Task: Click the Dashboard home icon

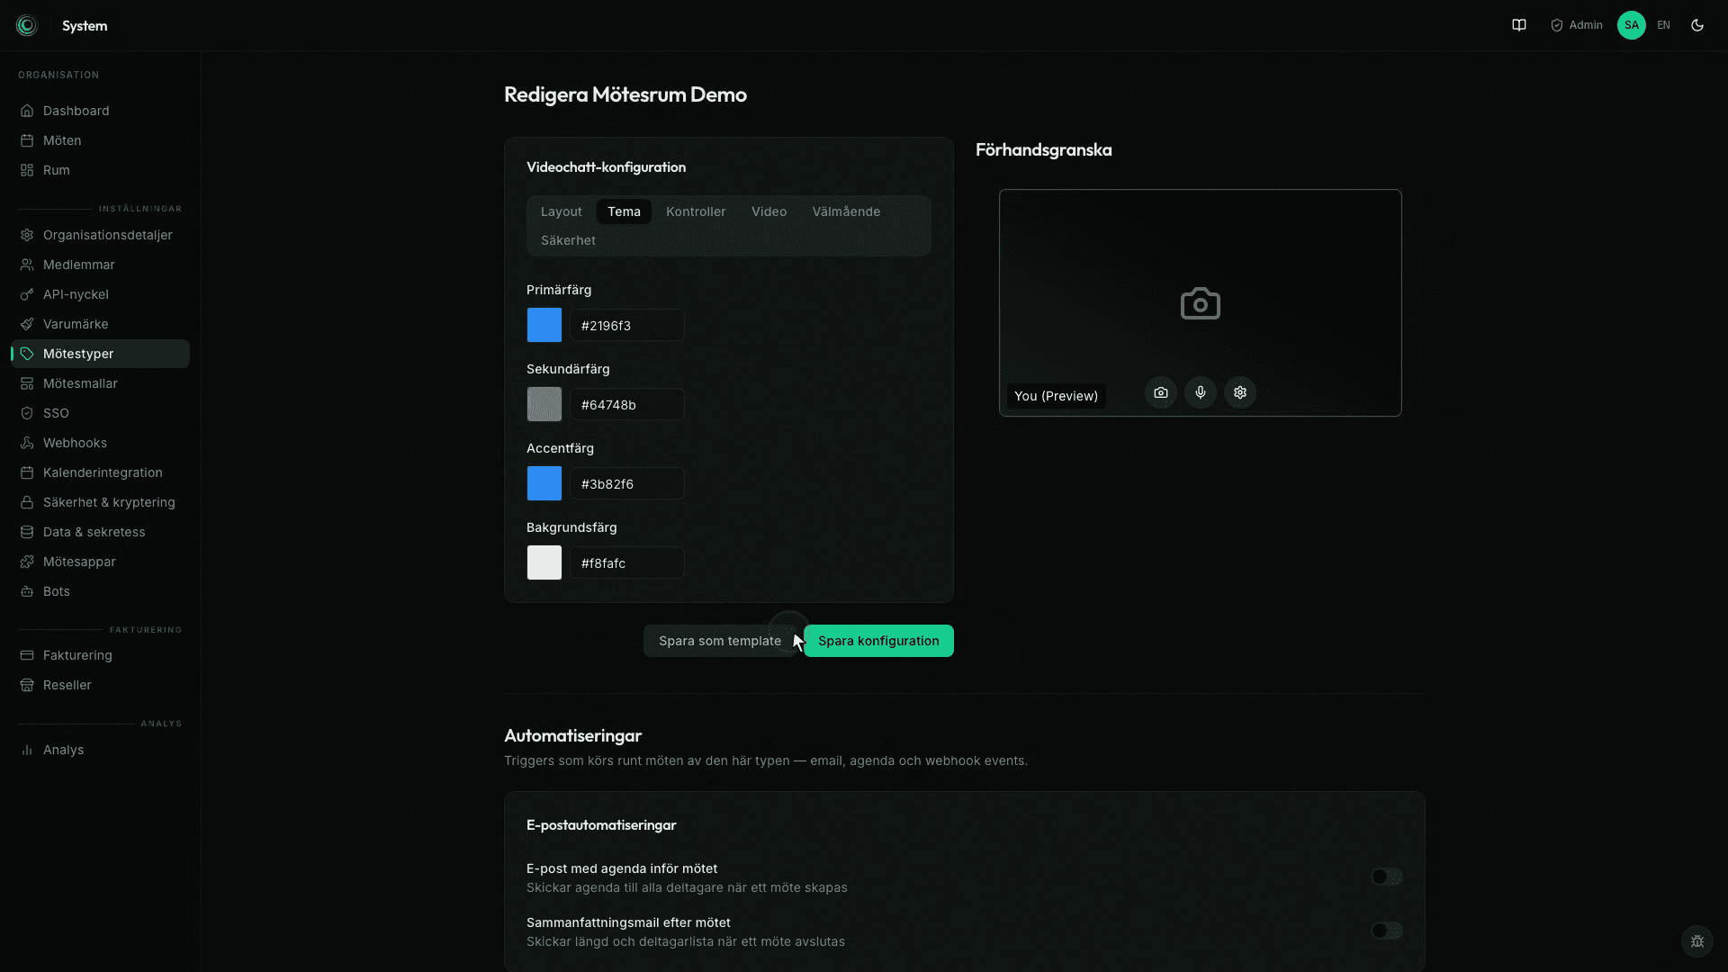Action: coord(27,111)
